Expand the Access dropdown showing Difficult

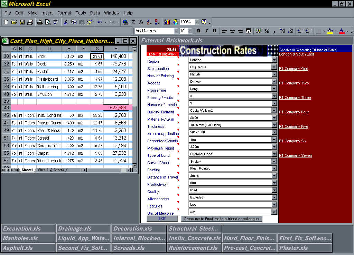tap(274, 81)
